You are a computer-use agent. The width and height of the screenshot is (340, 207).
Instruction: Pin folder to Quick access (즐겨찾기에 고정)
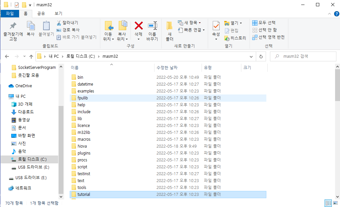[x=13, y=31]
